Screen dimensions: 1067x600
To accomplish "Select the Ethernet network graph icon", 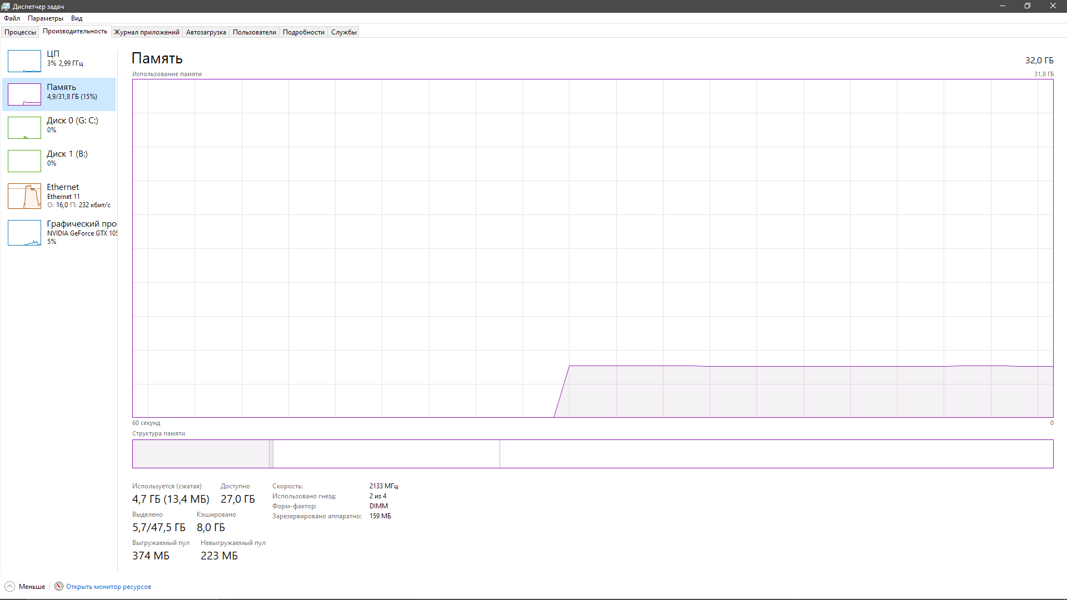I will tap(24, 196).
